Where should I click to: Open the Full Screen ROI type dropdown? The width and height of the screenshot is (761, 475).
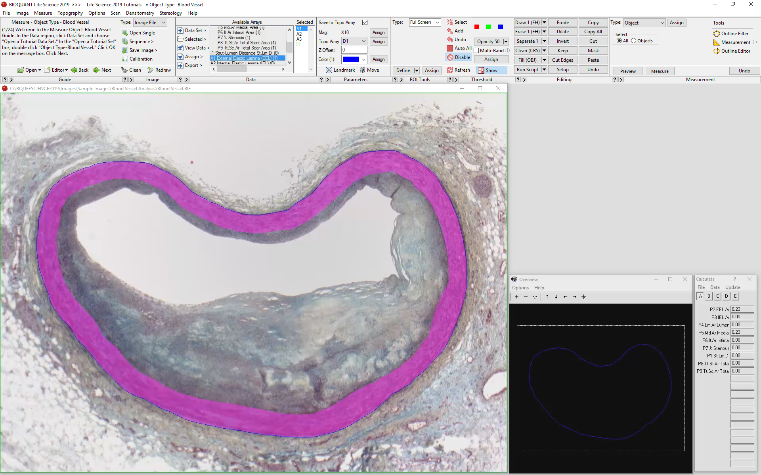tap(425, 23)
